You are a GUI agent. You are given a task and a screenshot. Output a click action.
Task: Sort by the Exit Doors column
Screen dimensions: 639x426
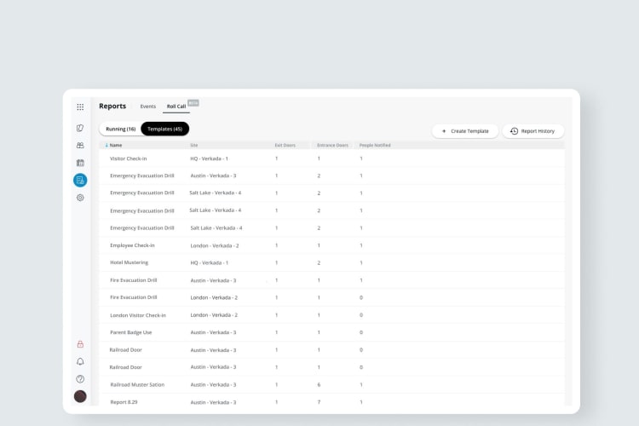[285, 145]
